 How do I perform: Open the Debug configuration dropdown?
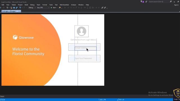point(32,8)
